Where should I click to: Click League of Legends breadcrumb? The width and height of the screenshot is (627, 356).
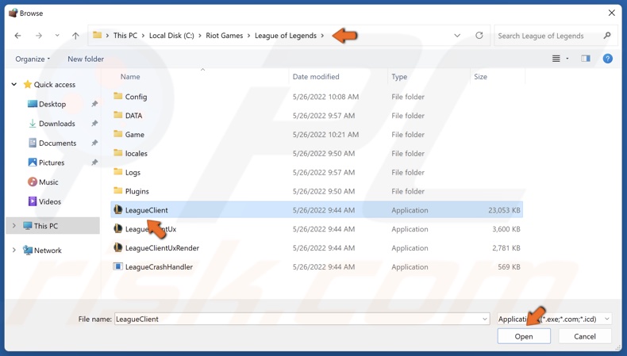[x=286, y=36]
